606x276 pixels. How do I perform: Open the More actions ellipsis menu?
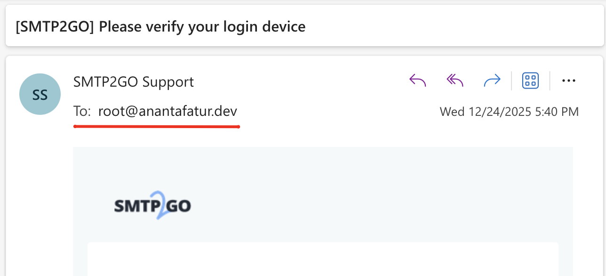point(569,81)
